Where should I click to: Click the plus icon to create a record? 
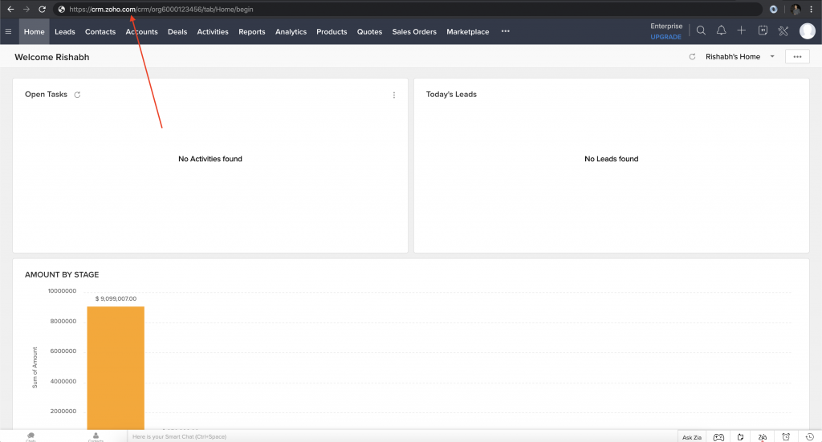741,31
